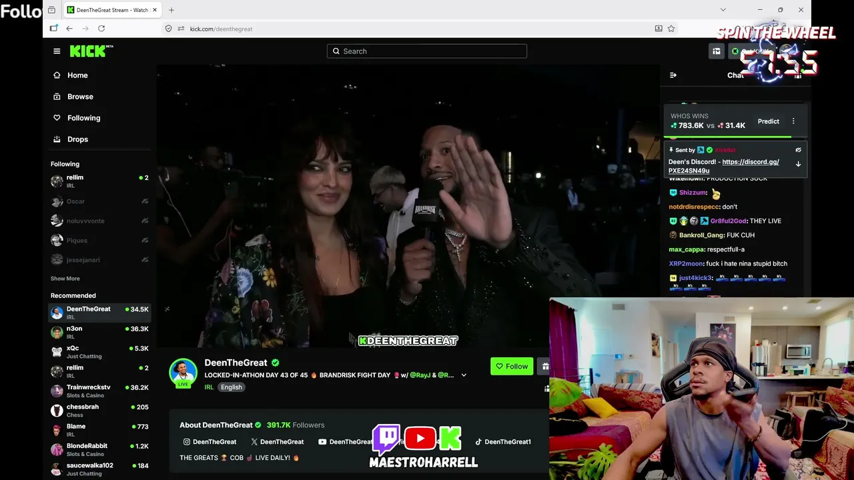Open rellim channel in Following list
The height and width of the screenshot is (480, 854).
point(99,181)
